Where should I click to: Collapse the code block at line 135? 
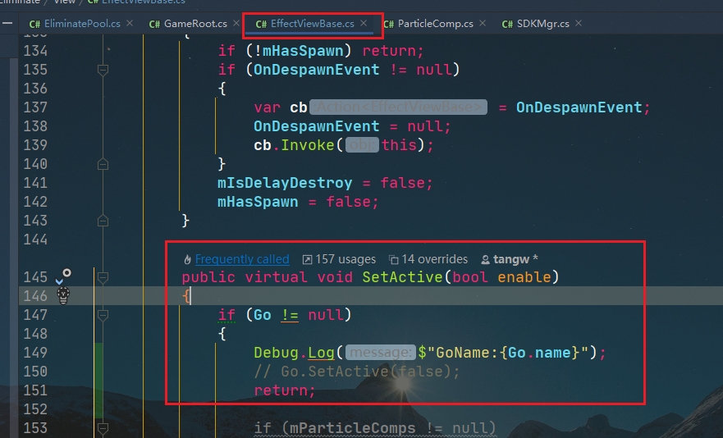tap(103, 70)
